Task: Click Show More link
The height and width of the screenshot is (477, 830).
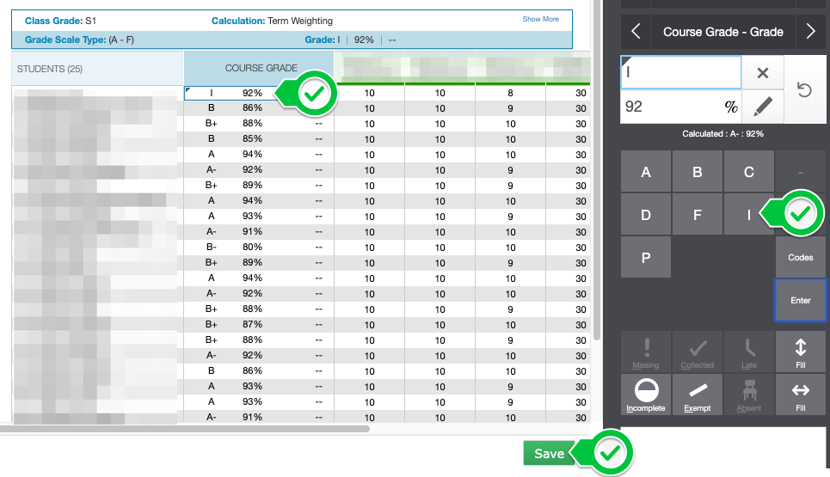Action: (x=540, y=19)
